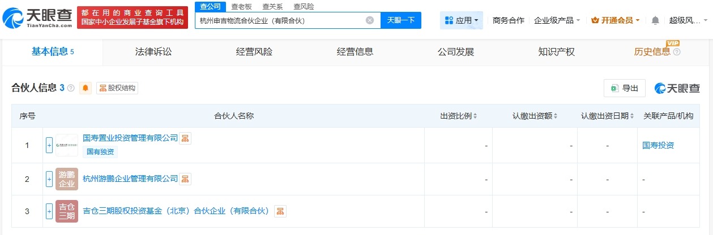The width and height of the screenshot is (713, 235).
Task: Open equity structure icon beside 杭州游鹏企业管理有限公司
Action: (185, 179)
